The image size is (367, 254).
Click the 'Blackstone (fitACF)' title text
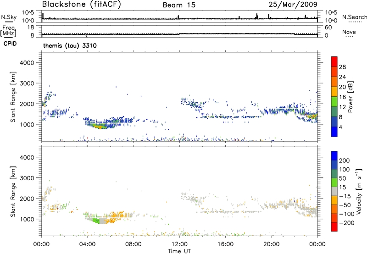click(82, 4)
